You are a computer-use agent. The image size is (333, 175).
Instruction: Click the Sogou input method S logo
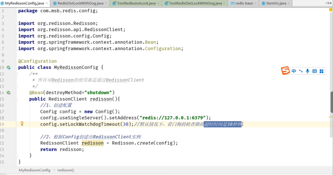click(x=285, y=71)
